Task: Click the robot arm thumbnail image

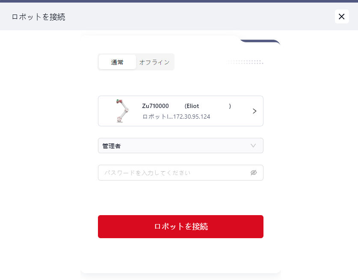Action: coord(122,111)
